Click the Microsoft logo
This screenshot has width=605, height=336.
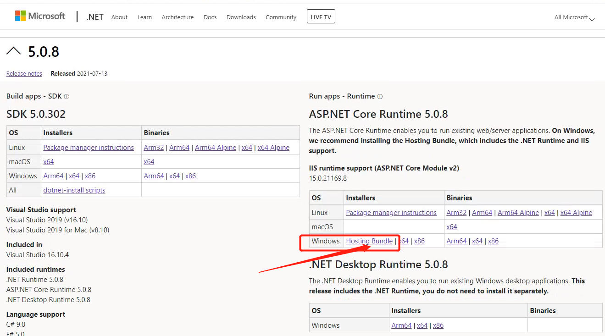(x=39, y=16)
